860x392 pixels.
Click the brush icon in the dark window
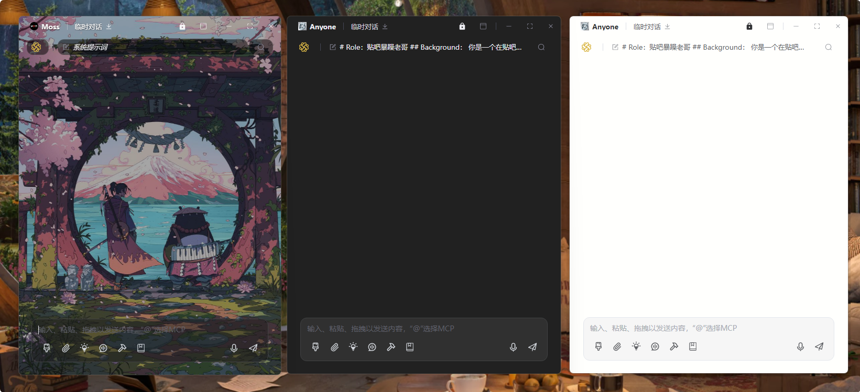click(x=315, y=347)
